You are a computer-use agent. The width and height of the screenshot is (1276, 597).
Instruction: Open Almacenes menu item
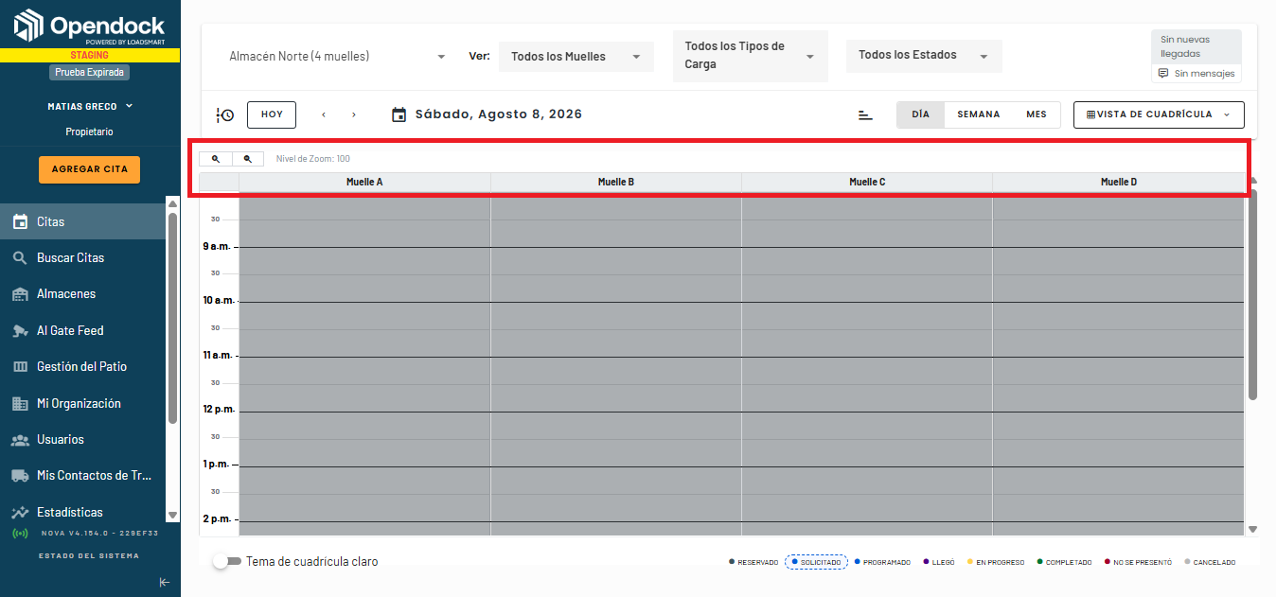click(x=82, y=294)
